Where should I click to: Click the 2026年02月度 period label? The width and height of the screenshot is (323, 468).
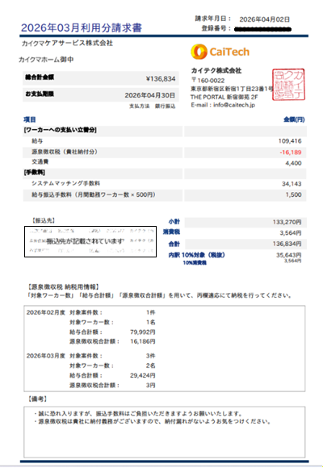[x=46, y=312]
